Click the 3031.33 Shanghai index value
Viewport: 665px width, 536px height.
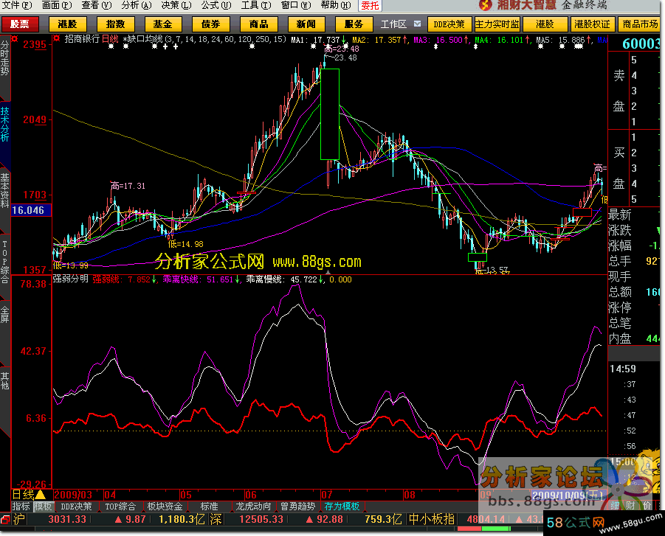[x=67, y=519]
